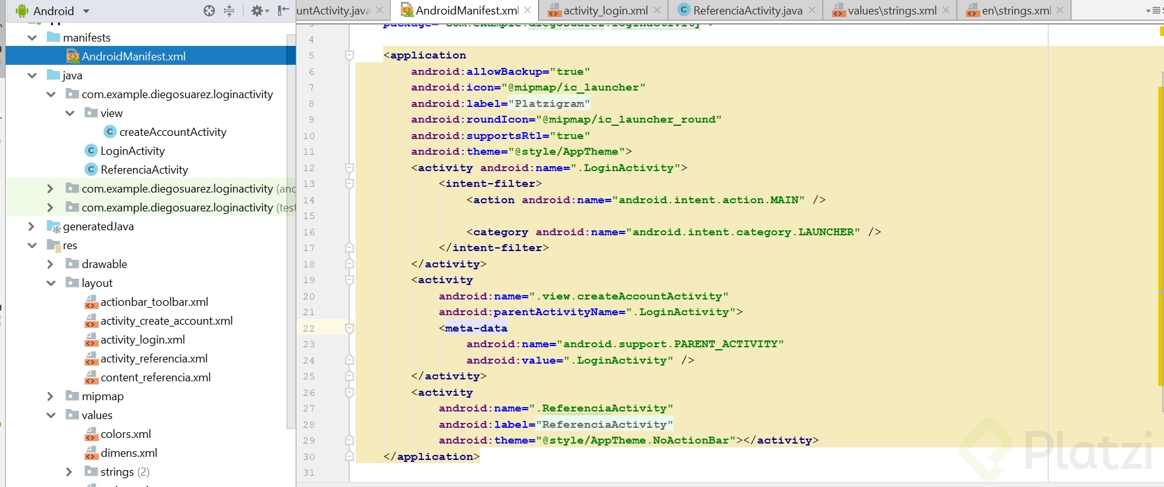The image size is (1164, 487).
Task: Select the ReferenciaActivity class icon in tree
Action: point(91,169)
